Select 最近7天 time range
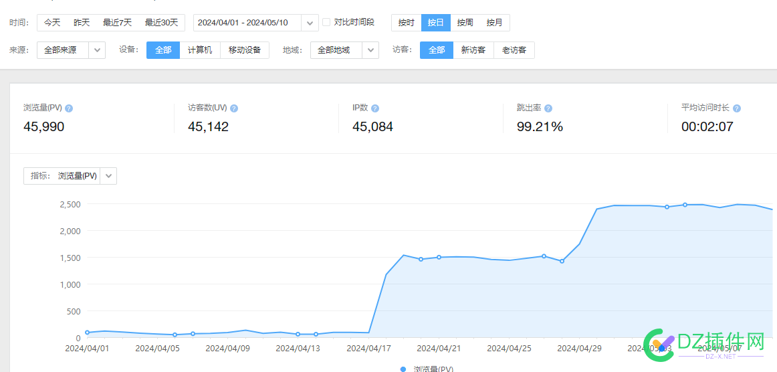777x372 pixels. coord(118,23)
